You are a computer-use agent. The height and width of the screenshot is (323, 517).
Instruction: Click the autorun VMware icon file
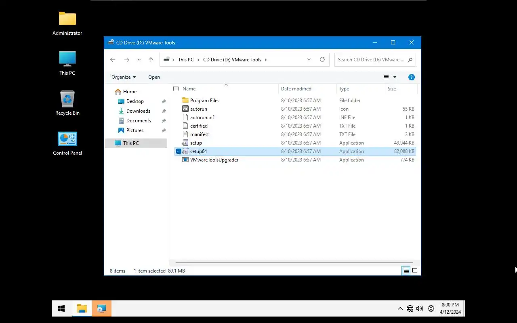185,109
